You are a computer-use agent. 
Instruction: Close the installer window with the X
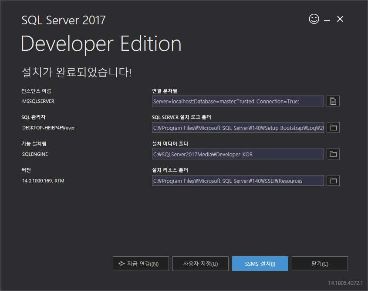tap(340, 19)
